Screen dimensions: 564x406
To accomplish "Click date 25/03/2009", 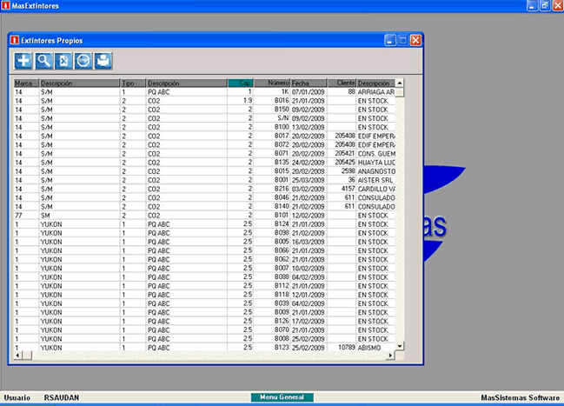I will (x=309, y=180).
